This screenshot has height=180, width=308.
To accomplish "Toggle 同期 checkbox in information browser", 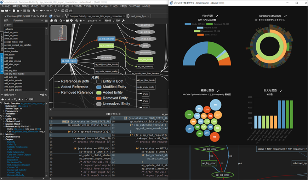I will (27, 99).
